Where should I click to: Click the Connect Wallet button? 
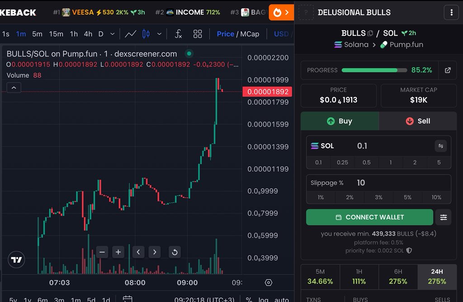[x=369, y=217]
